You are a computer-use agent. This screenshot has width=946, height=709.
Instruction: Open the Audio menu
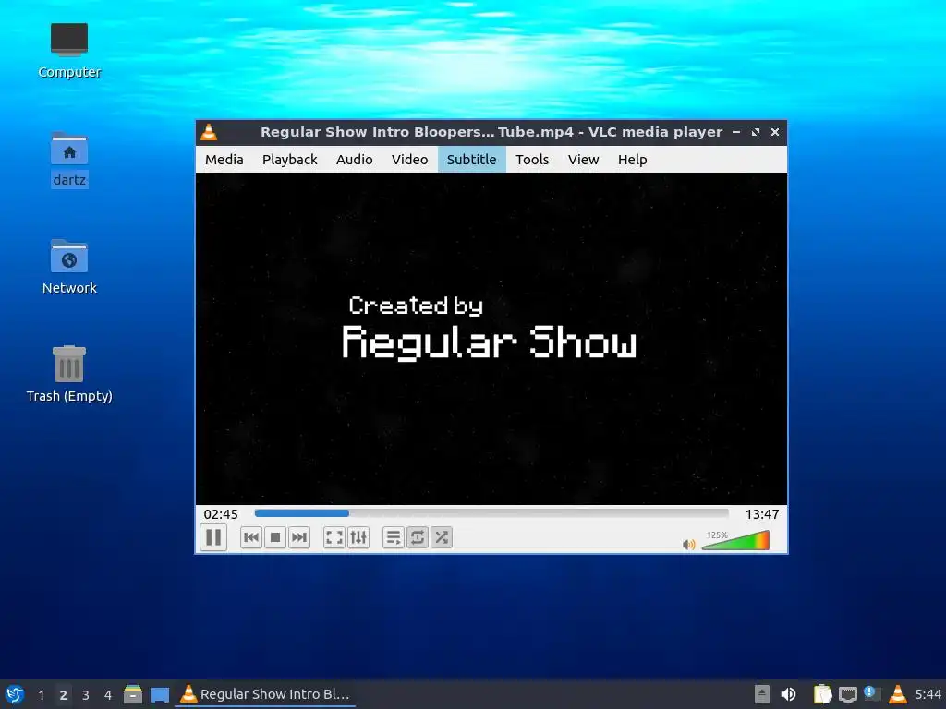tap(354, 159)
